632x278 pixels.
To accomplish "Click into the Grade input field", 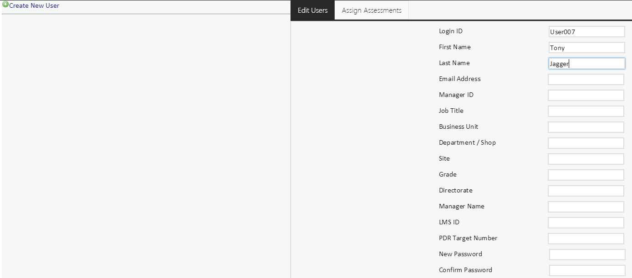I will tap(586, 175).
